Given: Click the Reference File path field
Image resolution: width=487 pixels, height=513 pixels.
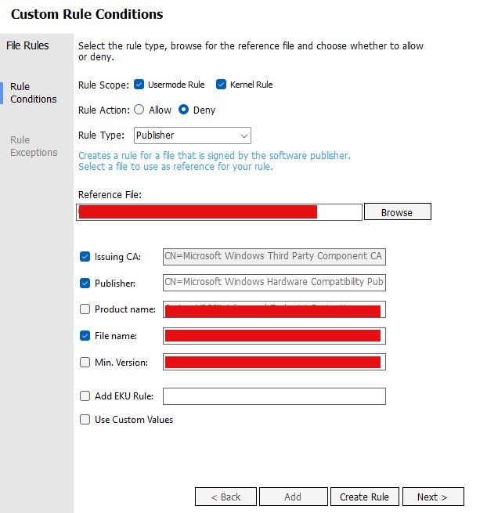Looking at the screenshot, I should point(219,212).
